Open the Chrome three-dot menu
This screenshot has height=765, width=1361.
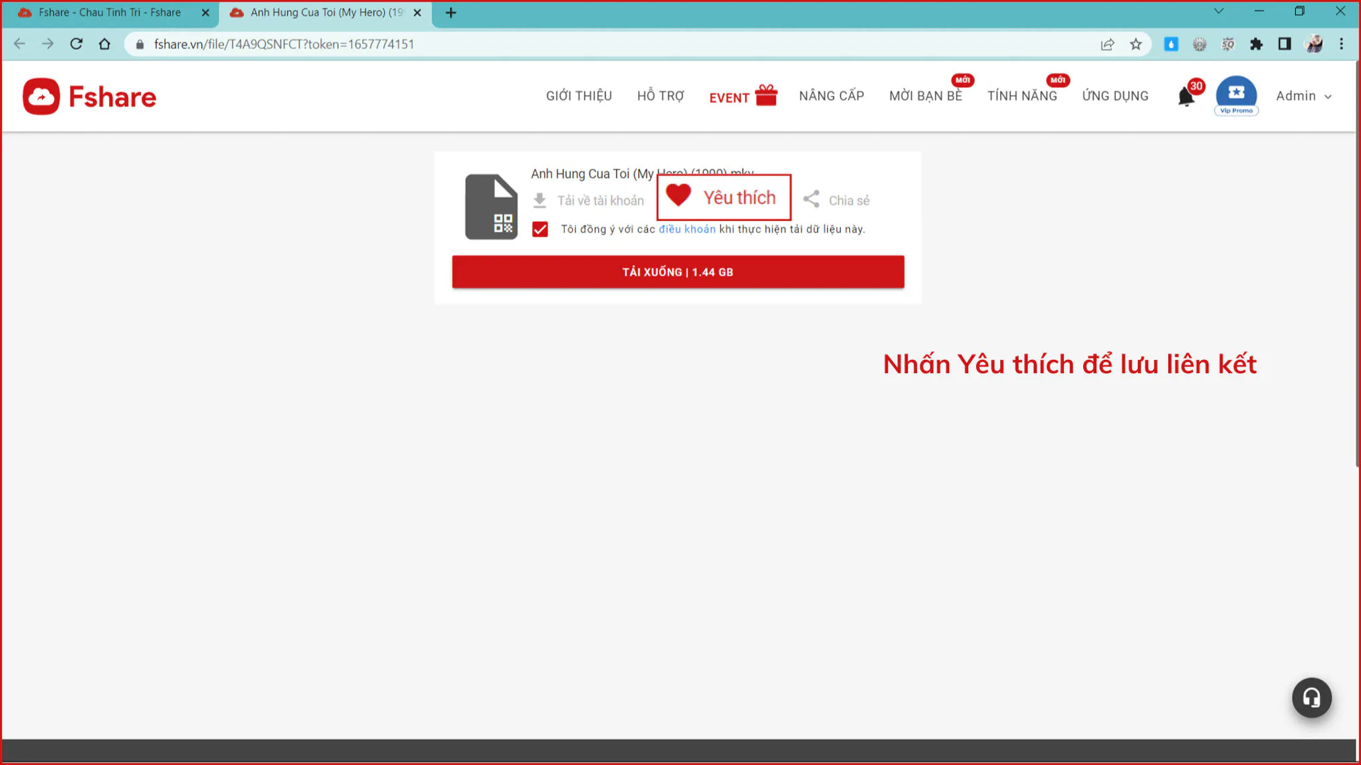pyautogui.click(x=1342, y=44)
